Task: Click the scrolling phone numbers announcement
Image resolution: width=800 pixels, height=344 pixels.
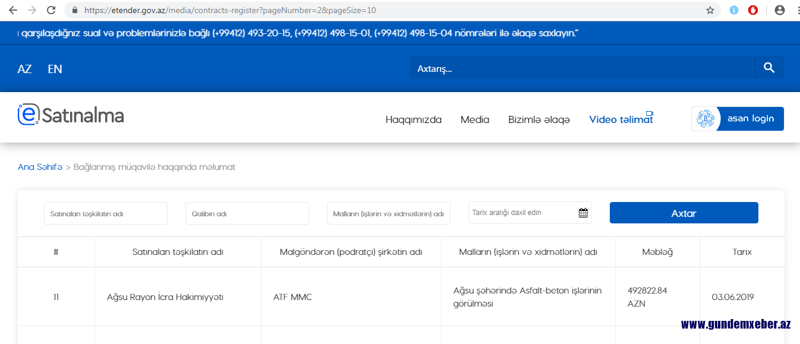Action: click(297, 34)
